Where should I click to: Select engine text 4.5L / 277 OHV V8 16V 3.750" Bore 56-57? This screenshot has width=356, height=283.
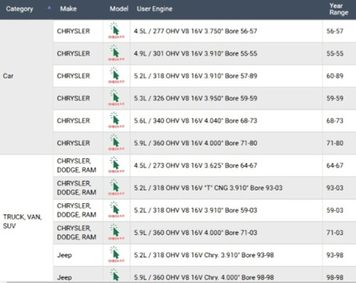(x=195, y=31)
